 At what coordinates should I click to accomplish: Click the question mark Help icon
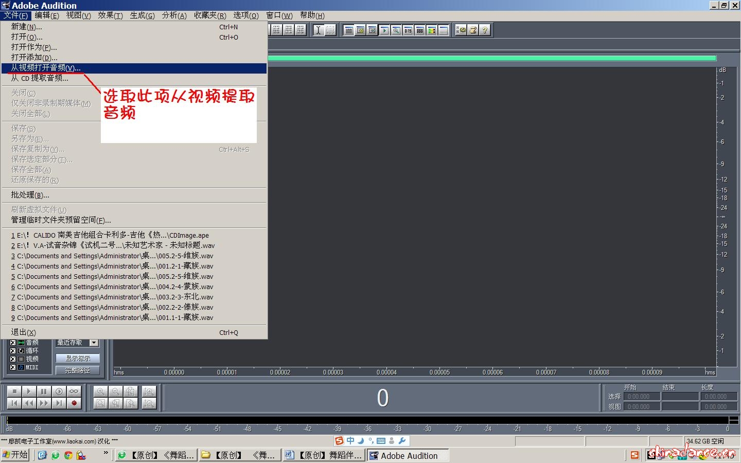point(485,30)
